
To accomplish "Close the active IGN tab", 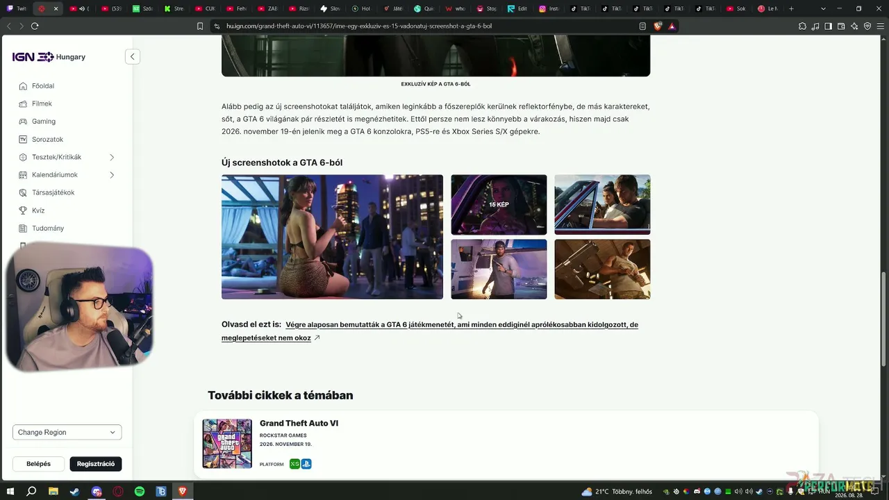I will (56, 8).
